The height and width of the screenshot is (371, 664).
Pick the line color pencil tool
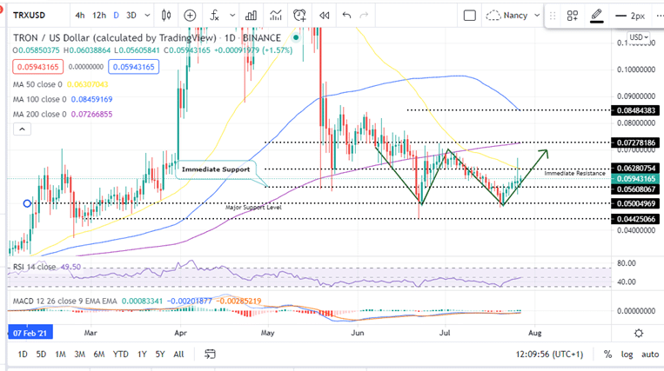[597, 16]
